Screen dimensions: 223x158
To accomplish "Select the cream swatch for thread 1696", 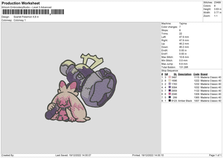I will (x=169, y=80).
